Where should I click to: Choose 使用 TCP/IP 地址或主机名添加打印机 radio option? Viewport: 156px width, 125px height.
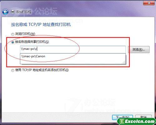(13, 70)
